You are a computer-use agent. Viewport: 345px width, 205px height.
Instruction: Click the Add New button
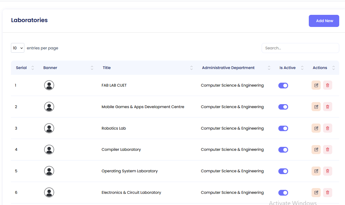[x=324, y=21]
